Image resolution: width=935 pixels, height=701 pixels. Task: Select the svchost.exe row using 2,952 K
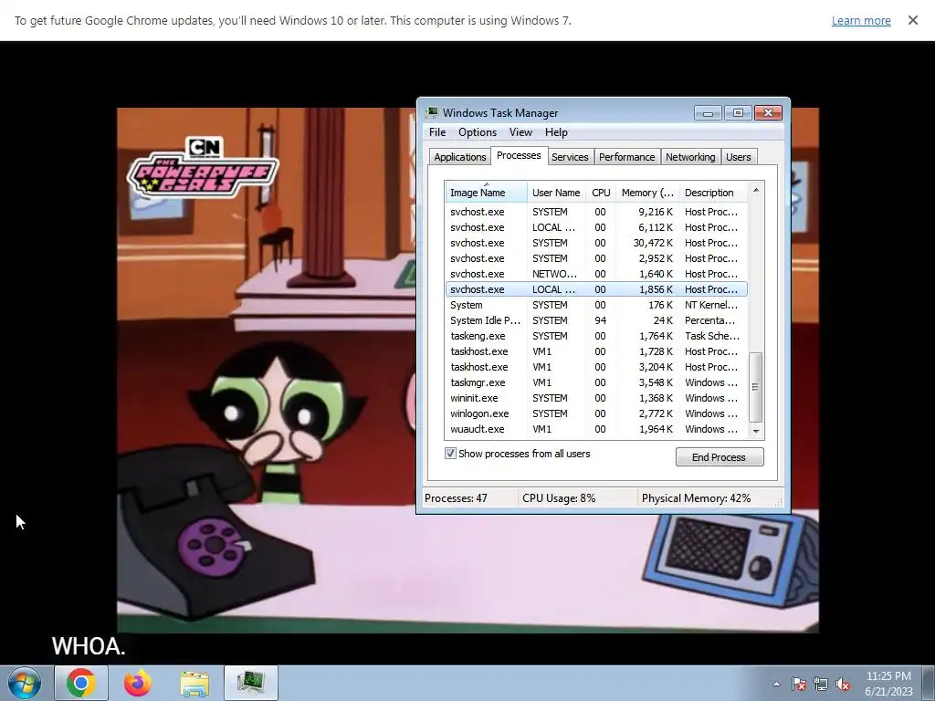tap(596, 258)
